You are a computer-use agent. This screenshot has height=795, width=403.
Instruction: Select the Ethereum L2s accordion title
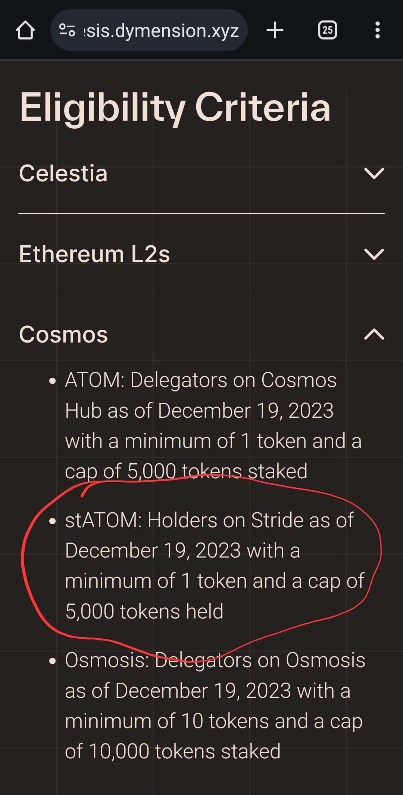point(94,254)
